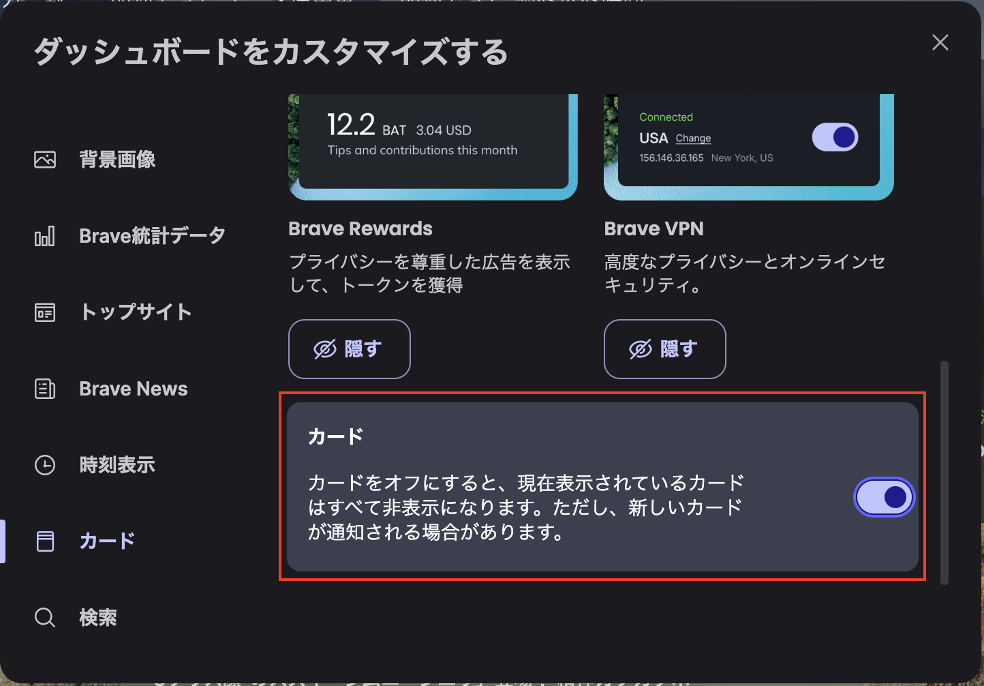Click the New York, US location text
This screenshot has height=686, width=984.
742,158
